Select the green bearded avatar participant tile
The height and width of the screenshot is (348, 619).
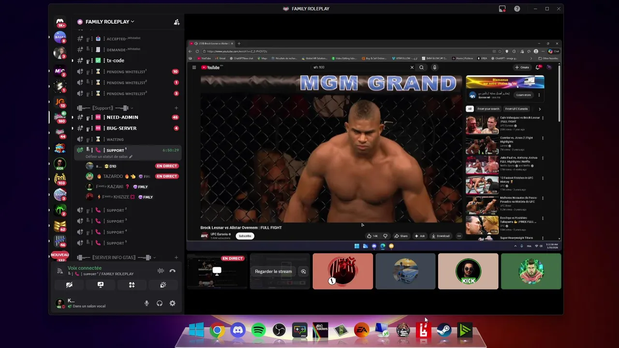(531, 271)
